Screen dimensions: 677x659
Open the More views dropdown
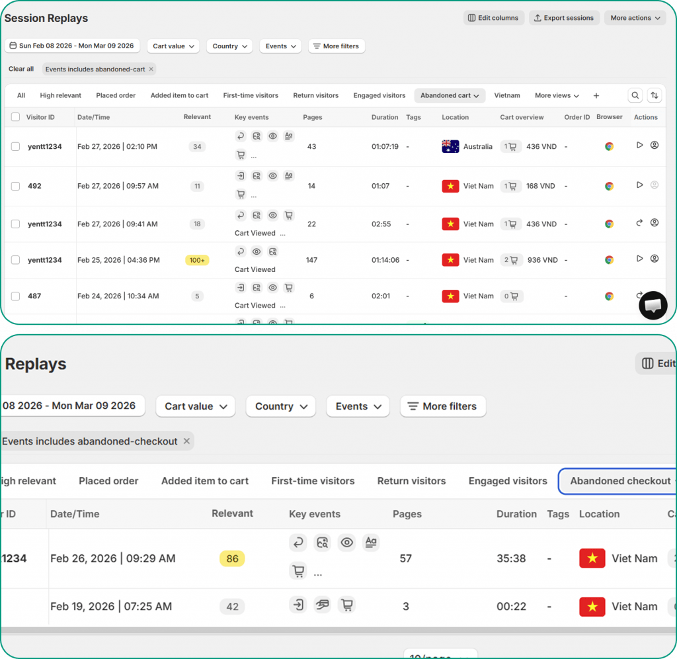click(557, 95)
